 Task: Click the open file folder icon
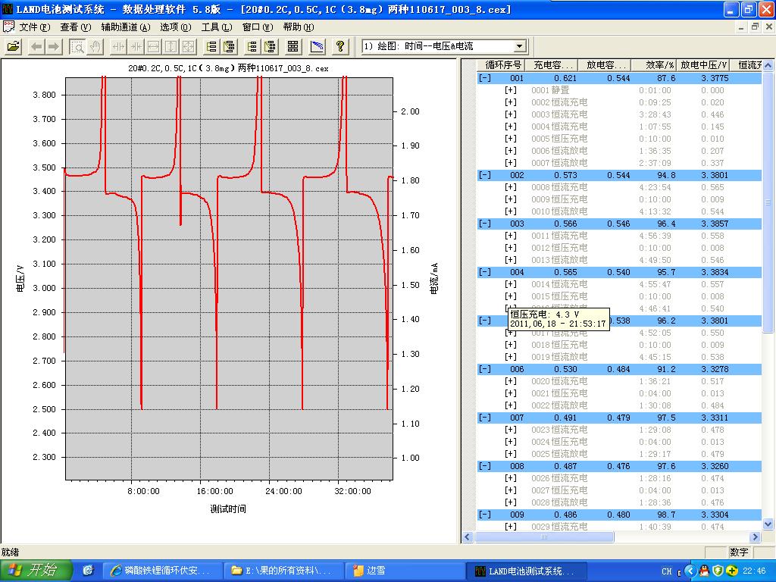[x=14, y=46]
